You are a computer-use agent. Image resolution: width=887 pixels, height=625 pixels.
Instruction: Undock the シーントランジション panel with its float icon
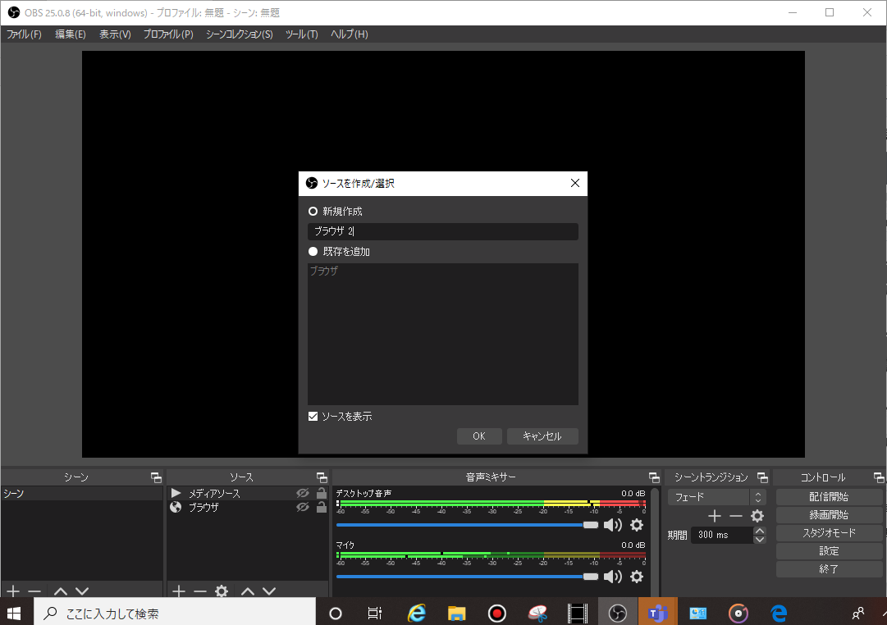coord(762,477)
